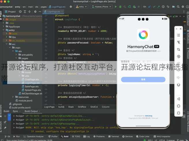Expand AppScope folder chevron
Viewport: 189px width, 141px height.
pyautogui.click(x=3, y=26)
